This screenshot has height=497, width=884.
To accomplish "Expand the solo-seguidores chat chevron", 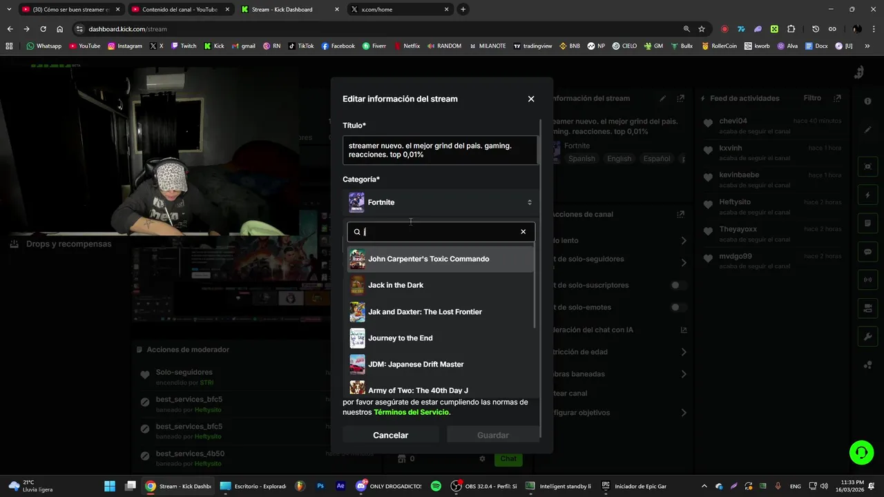I will coord(684,263).
